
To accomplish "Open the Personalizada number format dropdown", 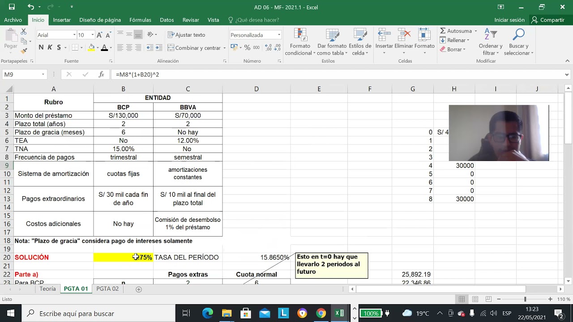I will coord(279,35).
